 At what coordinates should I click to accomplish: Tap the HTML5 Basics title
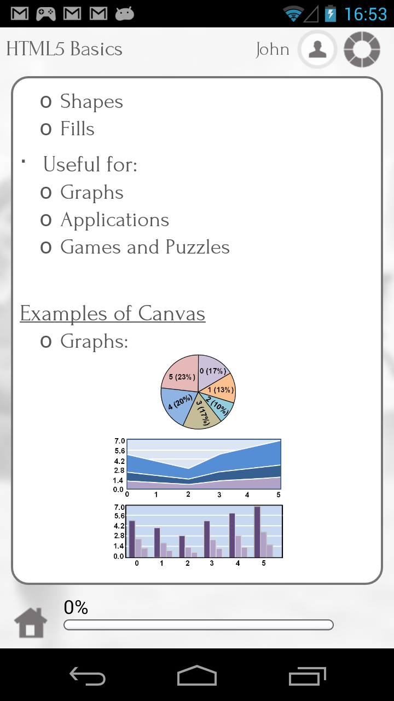point(64,49)
